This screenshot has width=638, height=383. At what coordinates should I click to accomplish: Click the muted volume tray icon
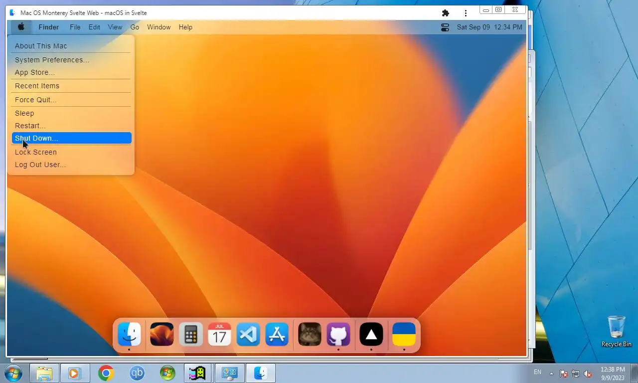coord(588,374)
